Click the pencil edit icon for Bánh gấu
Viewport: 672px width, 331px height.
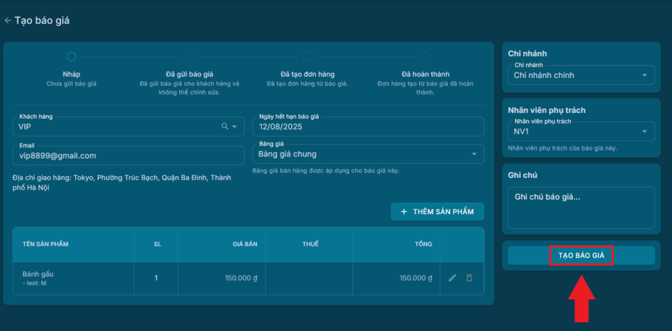[452, 278]
